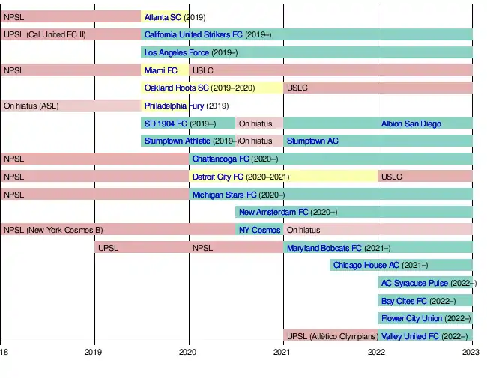Open the Michigan Stars FC link
The width and height of the screenshot is (487, 378).
tap(225, 195)
